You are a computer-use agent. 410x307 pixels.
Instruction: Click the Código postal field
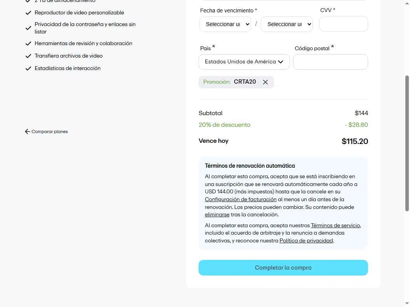(330, 62)
